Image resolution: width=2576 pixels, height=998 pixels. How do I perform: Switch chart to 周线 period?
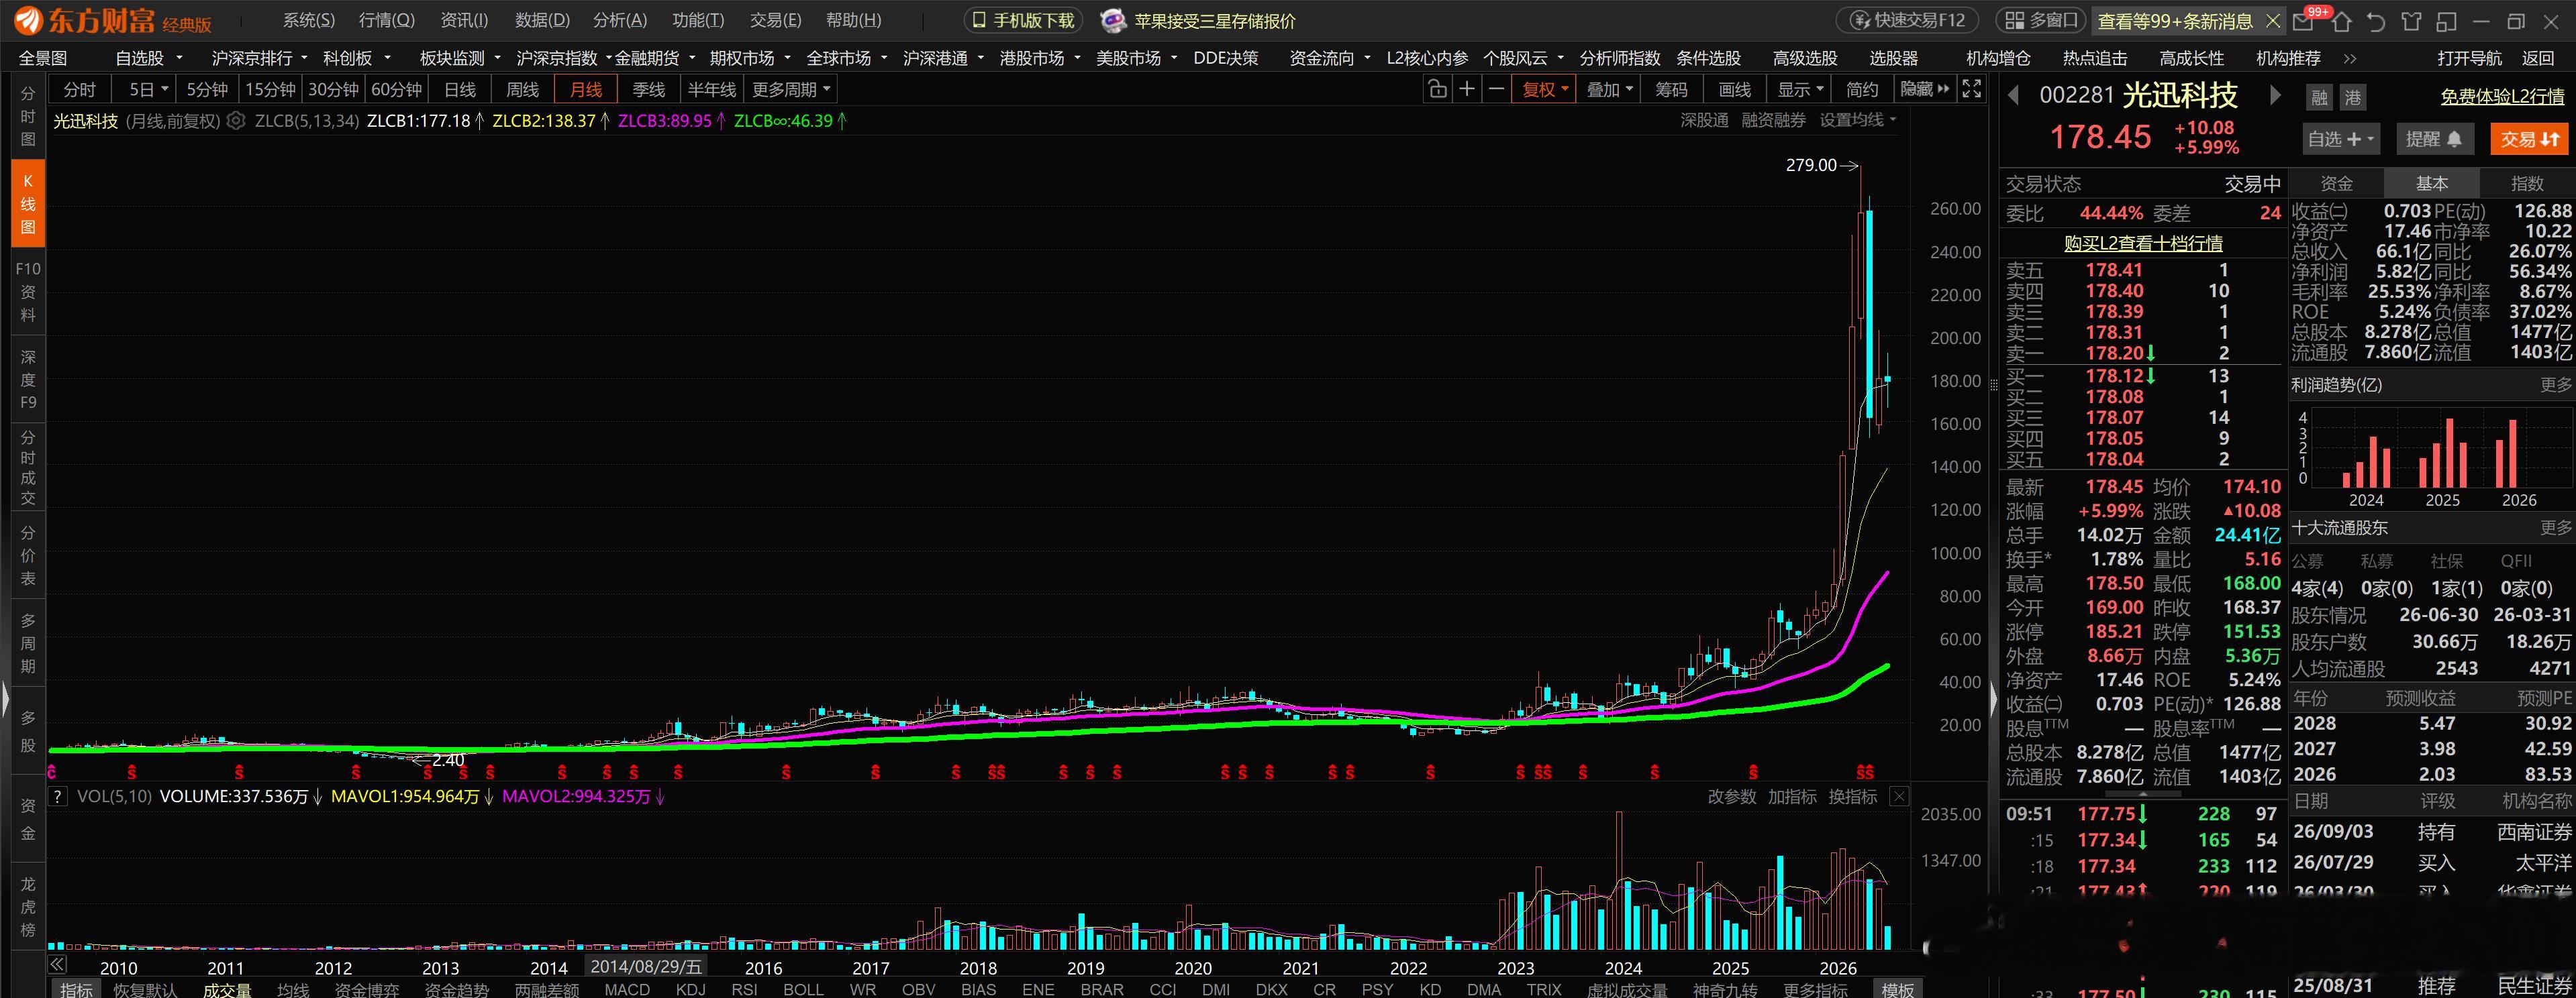pyautogui.click(x=523, y=90)
